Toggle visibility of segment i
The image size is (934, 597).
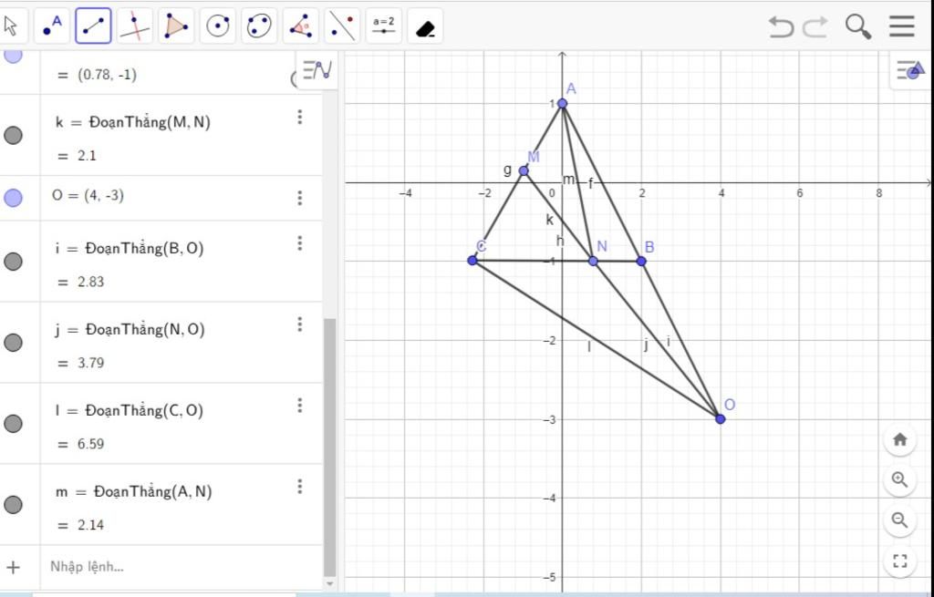pos(13,262)
